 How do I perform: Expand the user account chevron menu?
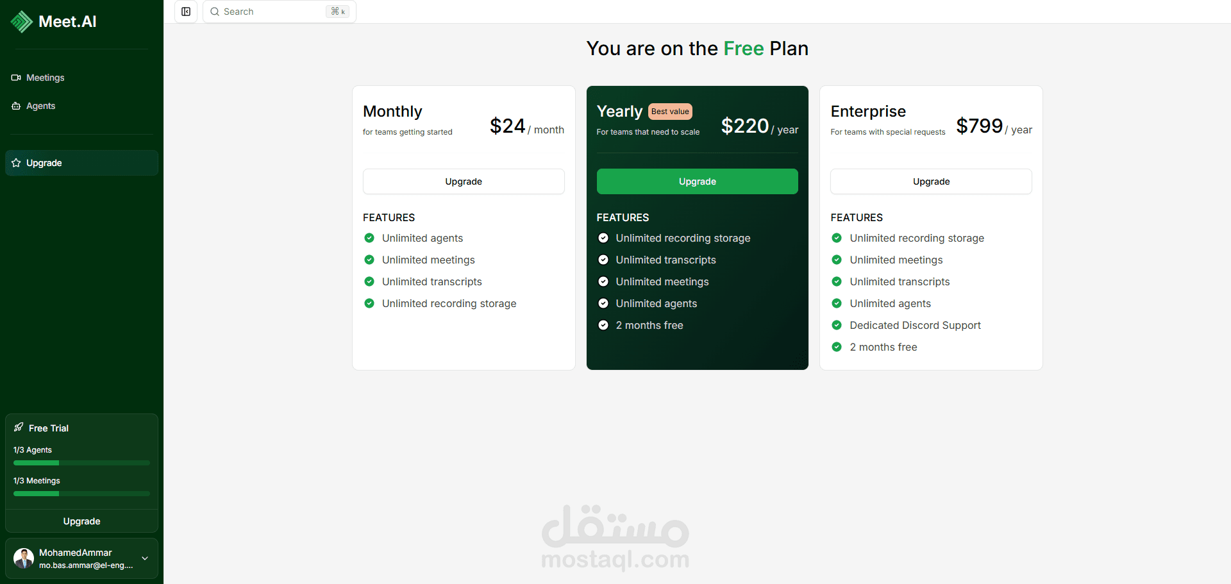[145, 558]
